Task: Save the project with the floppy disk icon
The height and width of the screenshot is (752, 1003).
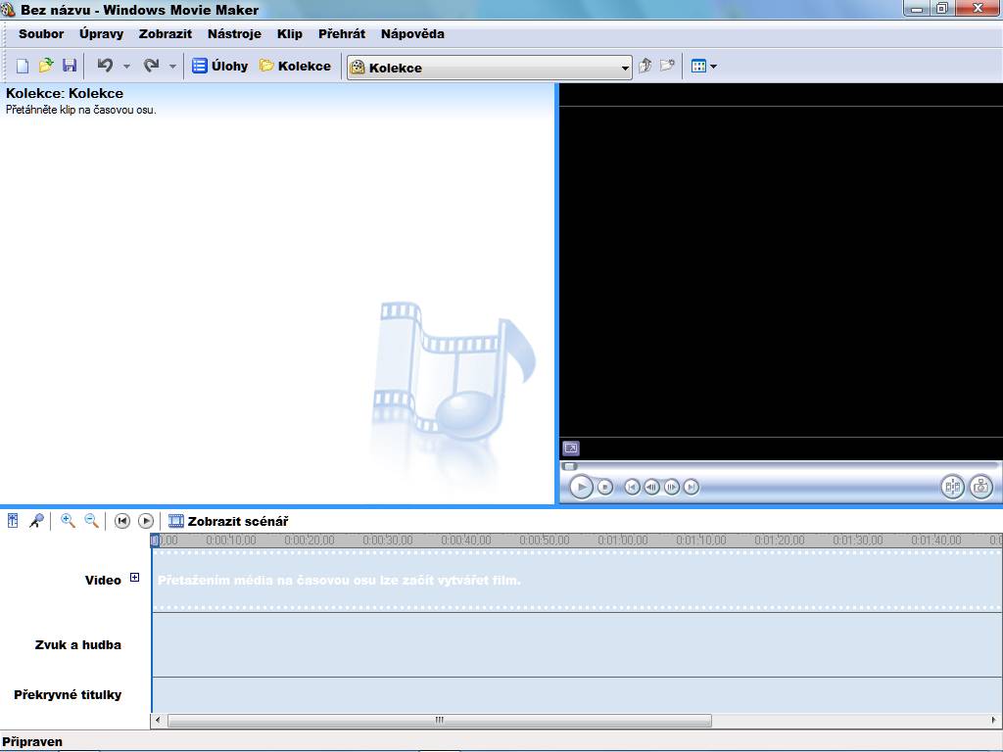Action: tap(70, 66)
